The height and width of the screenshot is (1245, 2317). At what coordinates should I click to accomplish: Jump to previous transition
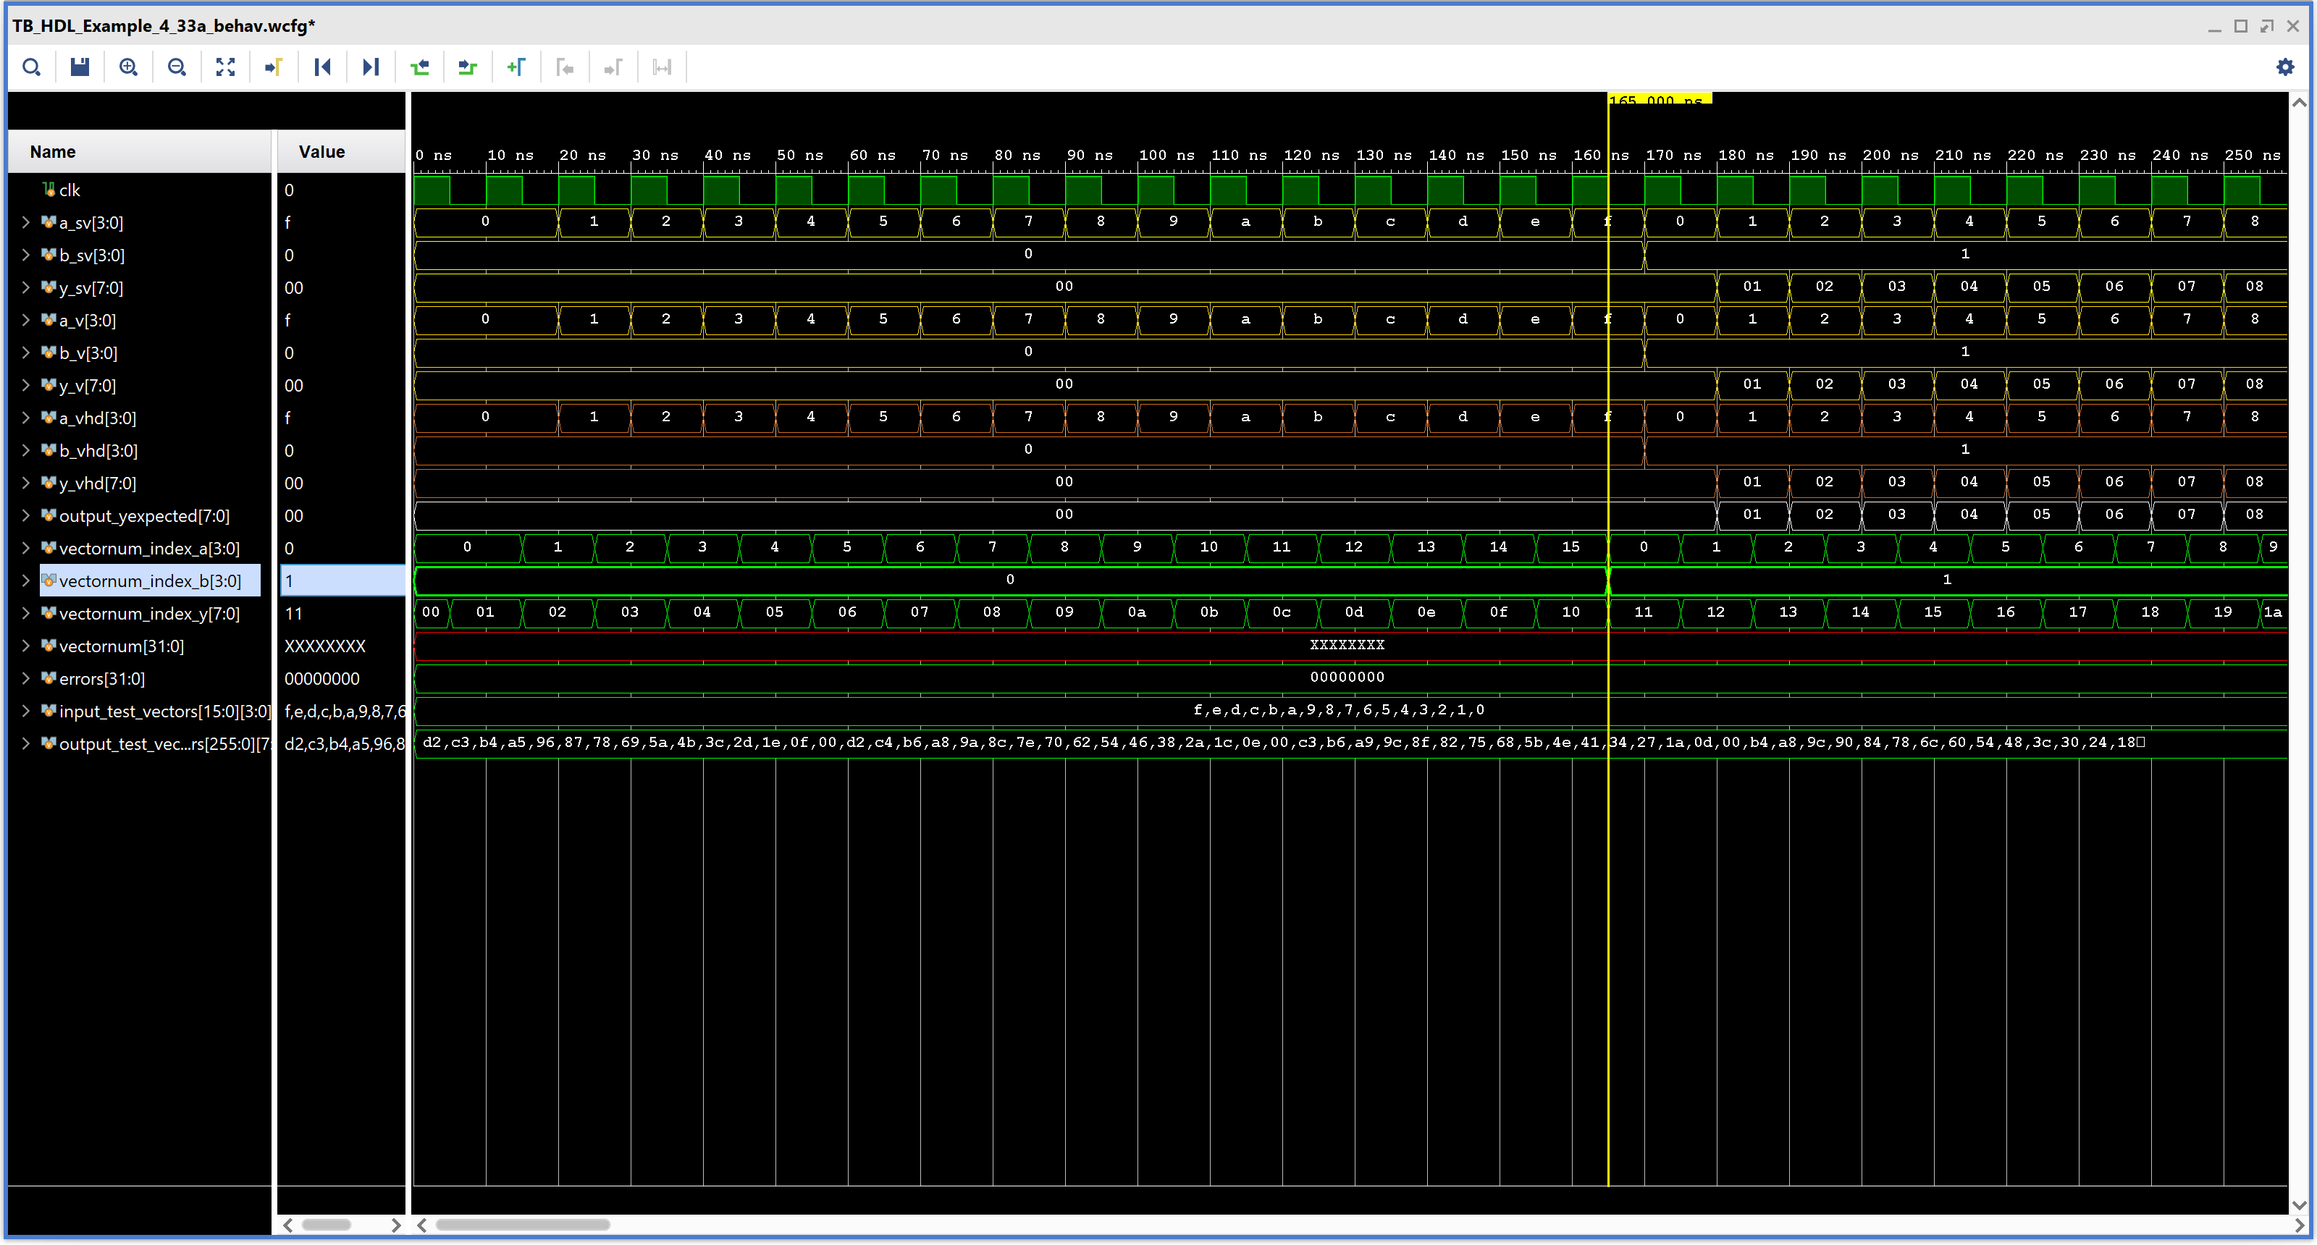419,67
